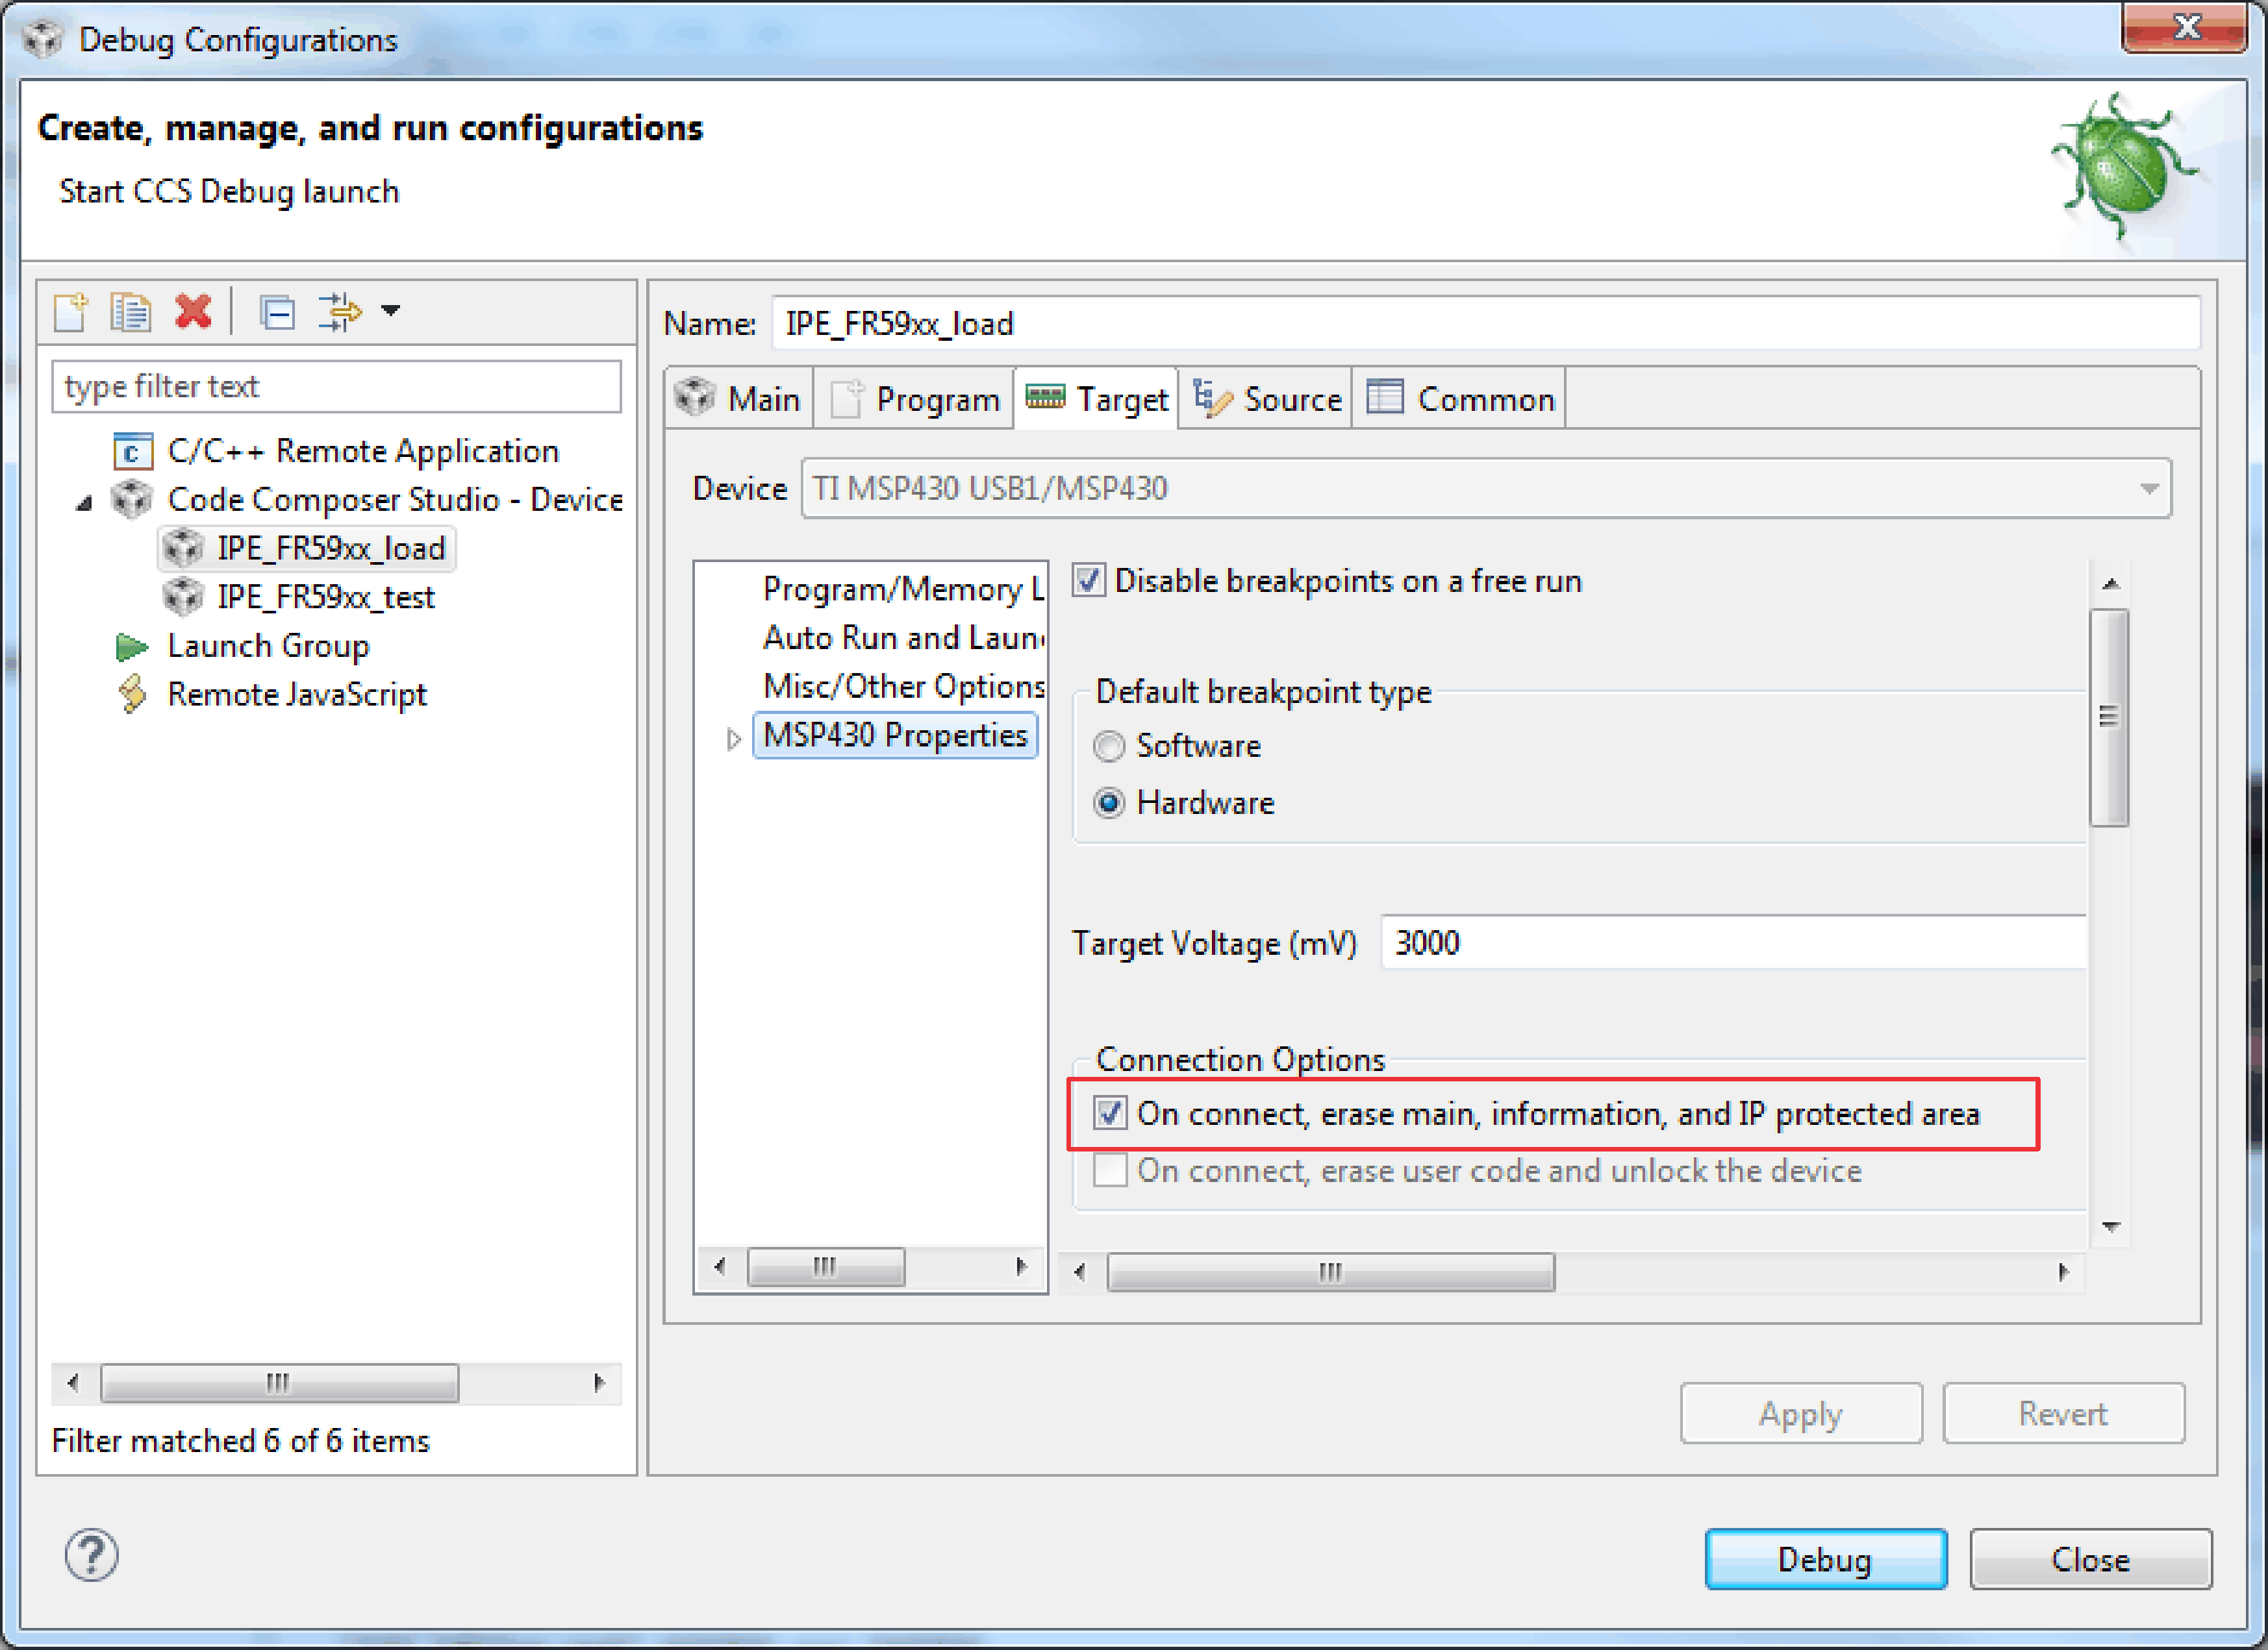This screenshot has width=2268, height=1650.
Task: Click properties horizontal scrollbar right arrow
Action: [x=2063, y=1274]
